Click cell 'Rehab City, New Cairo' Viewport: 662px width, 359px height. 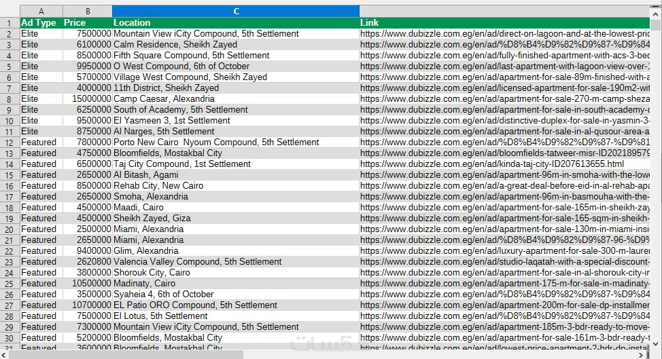tap(236, 186)
